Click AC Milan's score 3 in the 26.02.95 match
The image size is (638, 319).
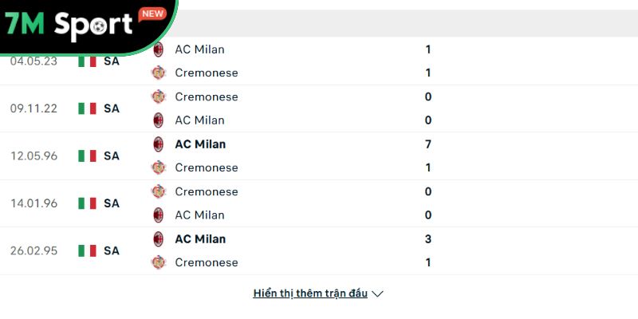[x=428, y=238]
